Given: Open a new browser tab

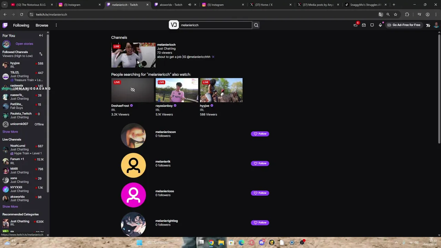Looking at the screenshot, I should point(394,5).
